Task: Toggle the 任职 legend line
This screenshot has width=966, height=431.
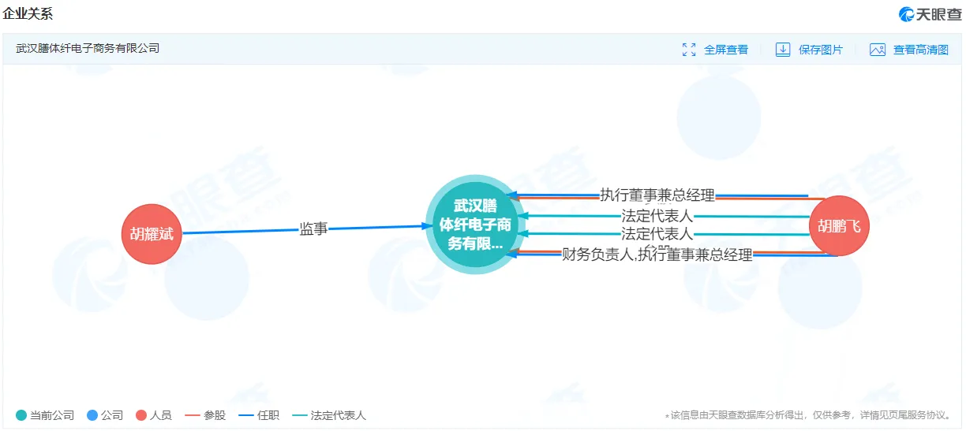Action: [259, 415]
